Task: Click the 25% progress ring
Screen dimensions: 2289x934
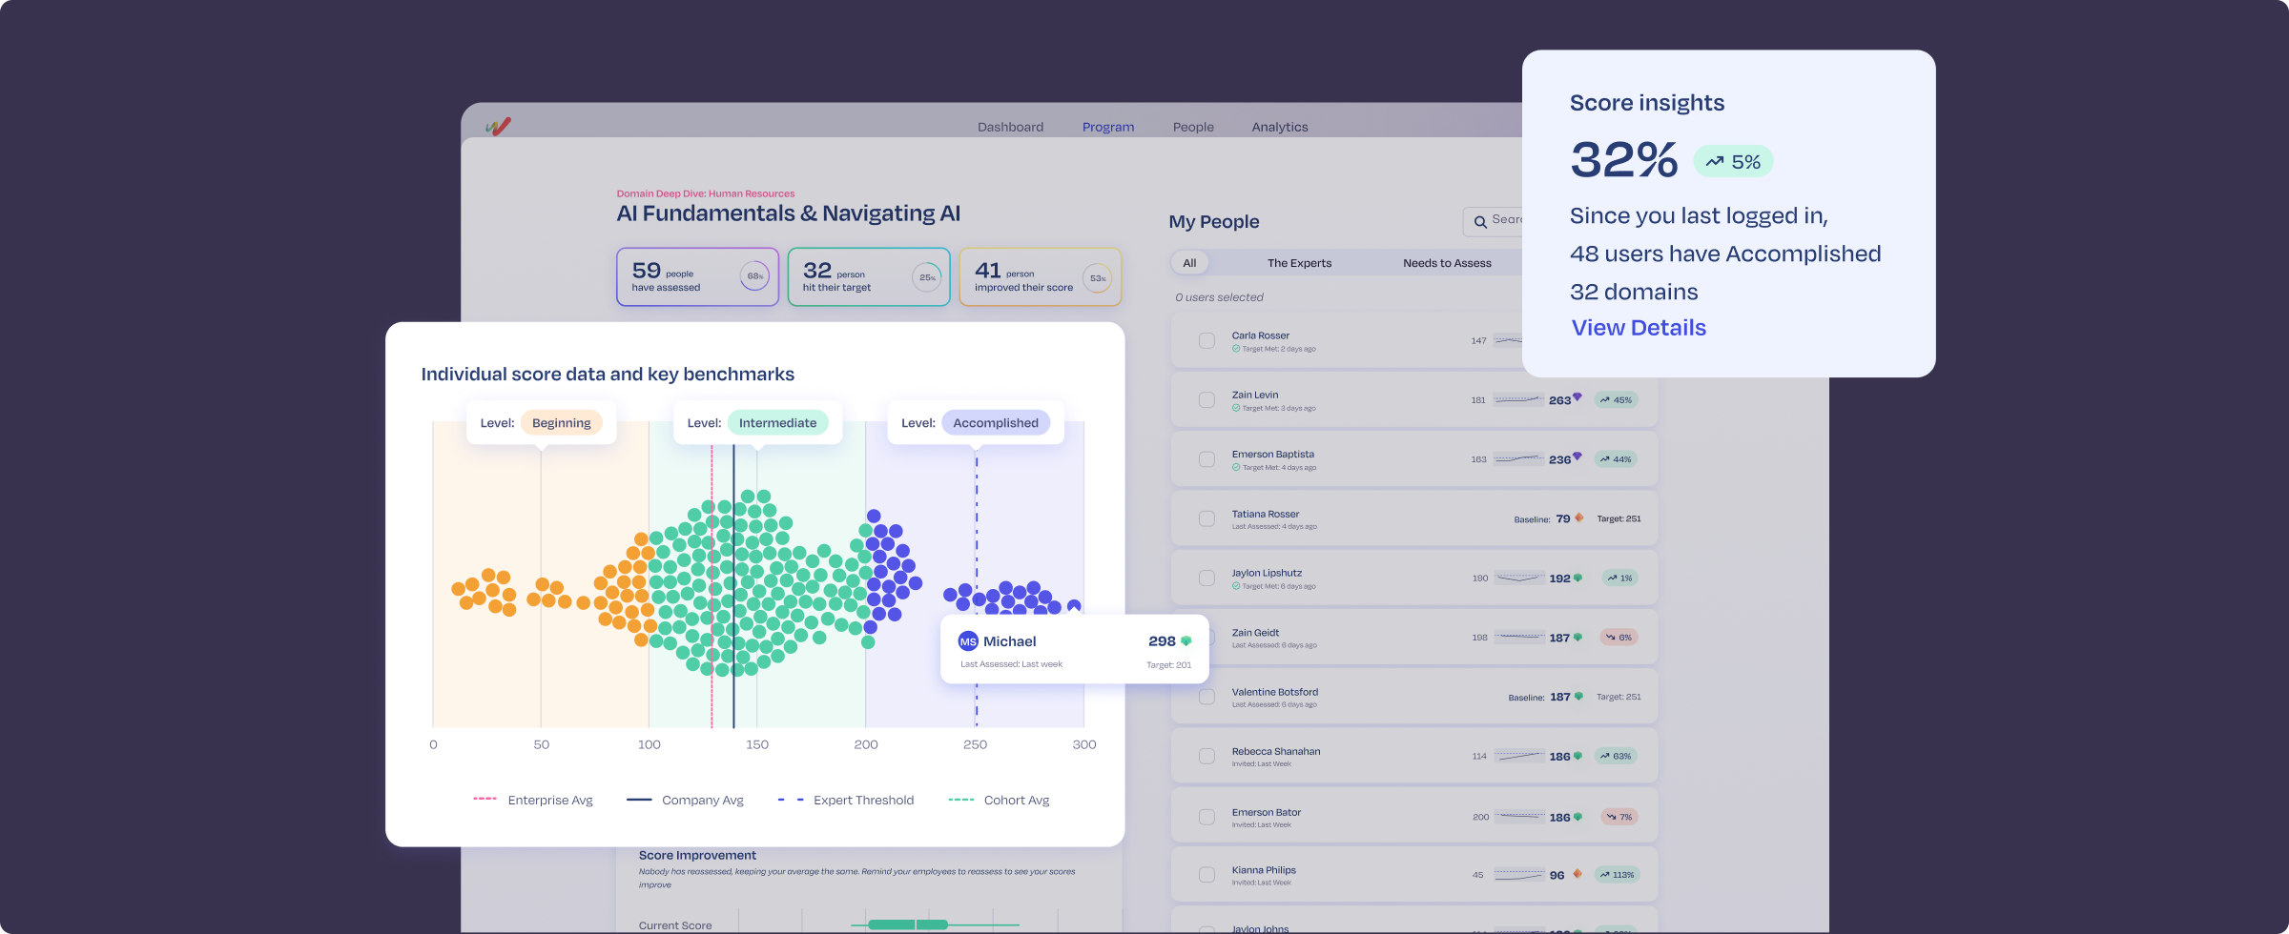Action: pyautogui.click(x=926, y=277)
